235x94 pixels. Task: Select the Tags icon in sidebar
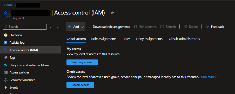(x=6, y=58)
